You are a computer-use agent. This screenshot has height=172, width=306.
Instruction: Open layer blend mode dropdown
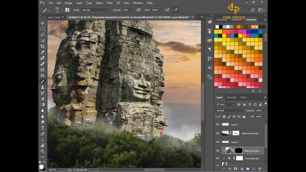pyautogui.click(x=229, y=110)
